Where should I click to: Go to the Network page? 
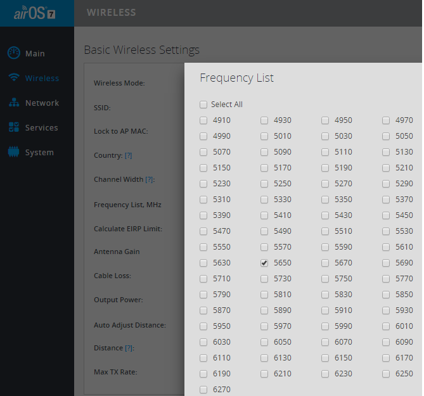click(x=42, y=103)
